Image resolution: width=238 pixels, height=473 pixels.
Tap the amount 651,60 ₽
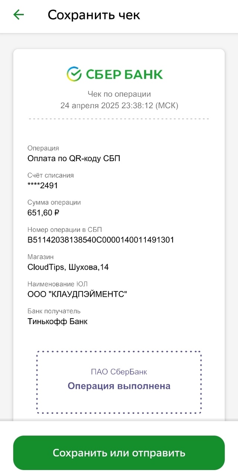(44, 213)
